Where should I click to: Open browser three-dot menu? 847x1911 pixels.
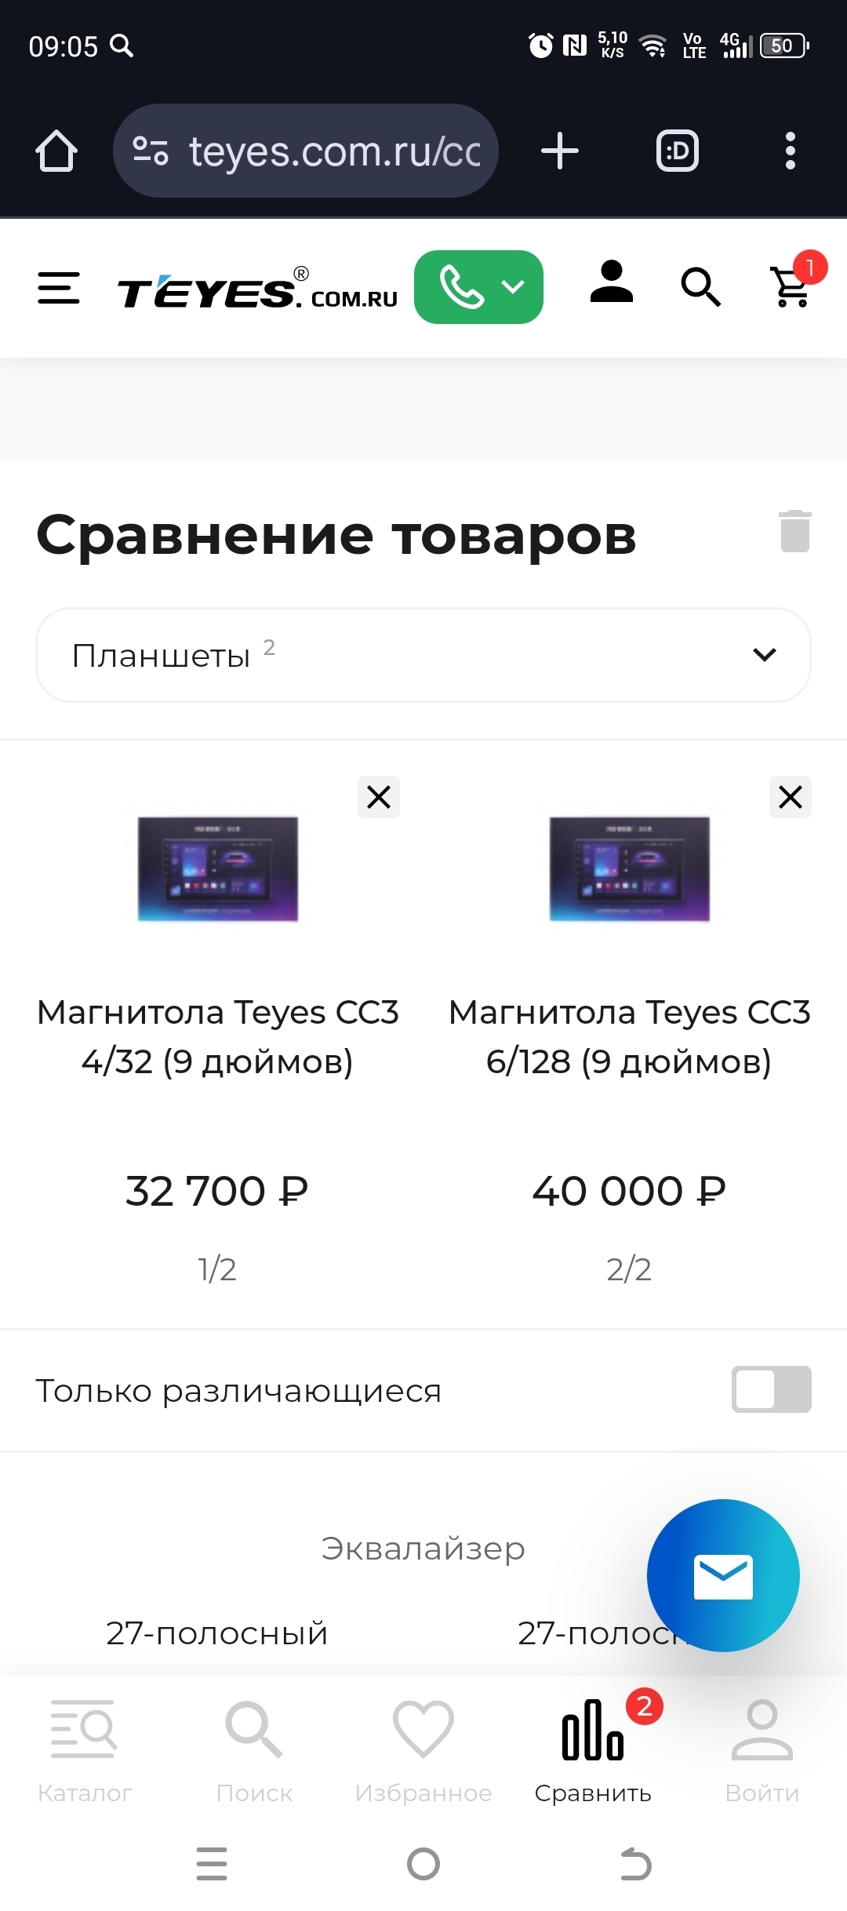tap(790, 151)
